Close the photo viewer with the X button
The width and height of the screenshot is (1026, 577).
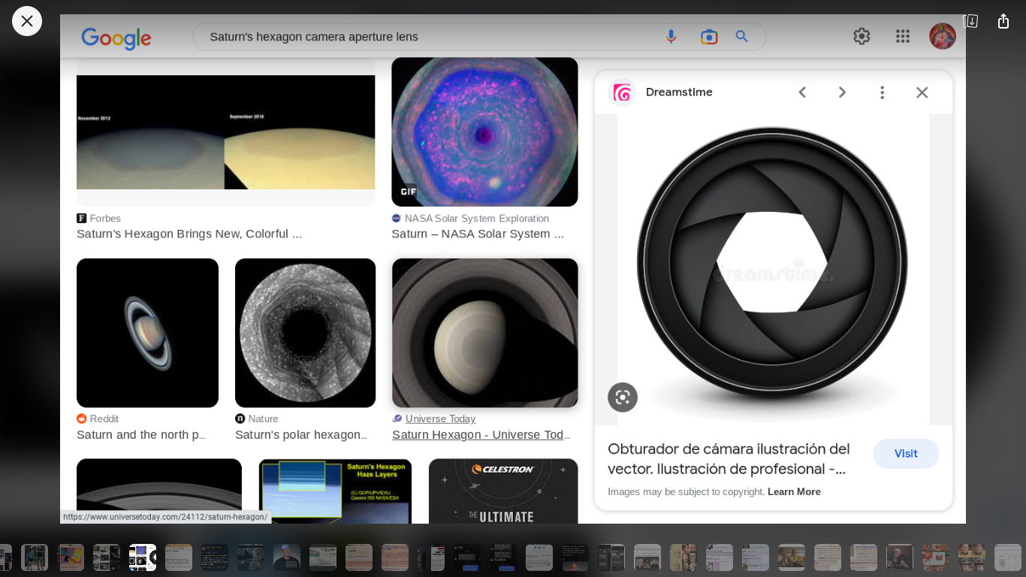pyautogui.click(x=27, y=21)
